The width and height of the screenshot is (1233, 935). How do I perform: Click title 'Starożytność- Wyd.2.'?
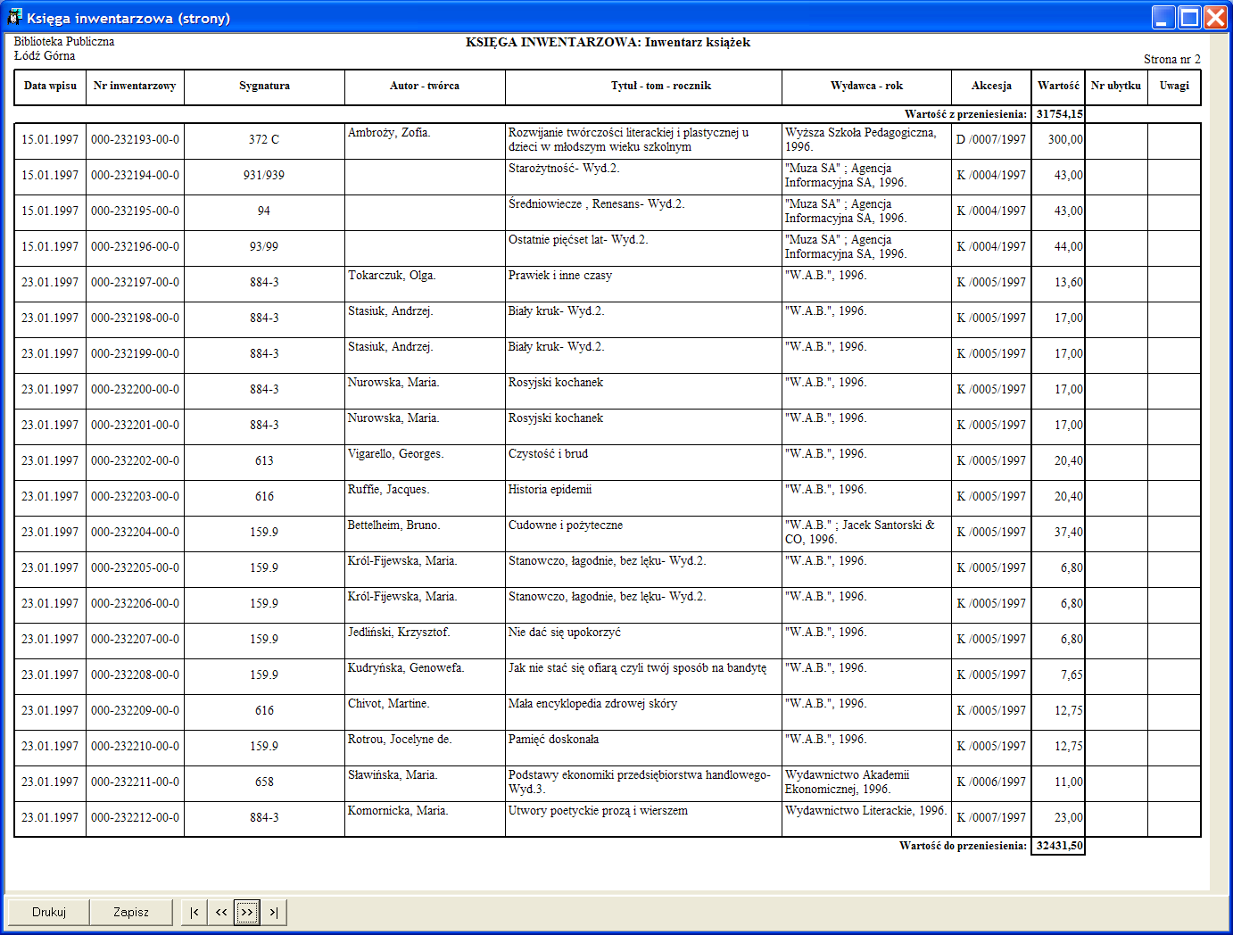[564, 169]
